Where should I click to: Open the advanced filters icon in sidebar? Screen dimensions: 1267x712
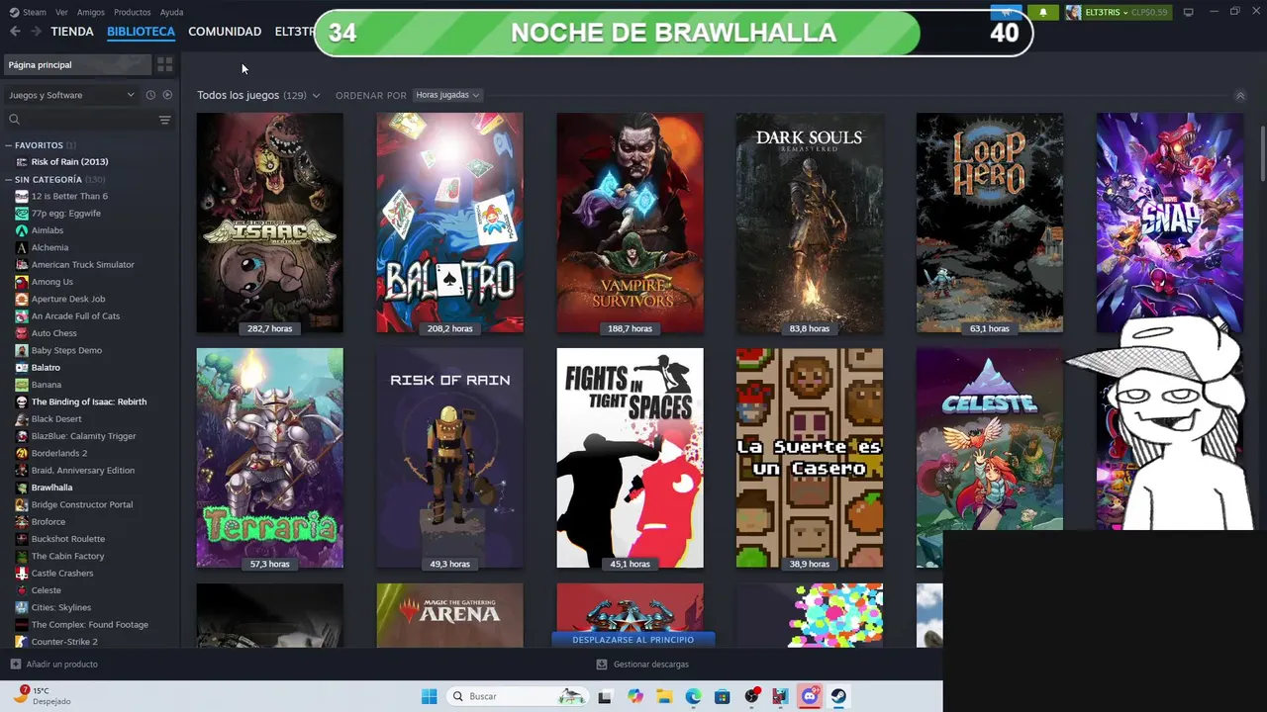164,120
